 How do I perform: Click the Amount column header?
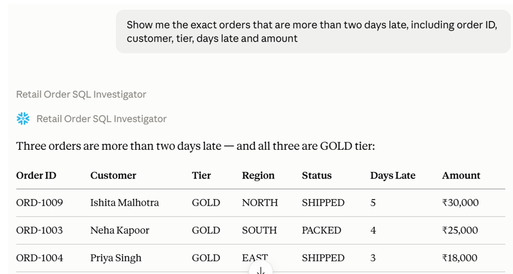(x=461, y=175)
